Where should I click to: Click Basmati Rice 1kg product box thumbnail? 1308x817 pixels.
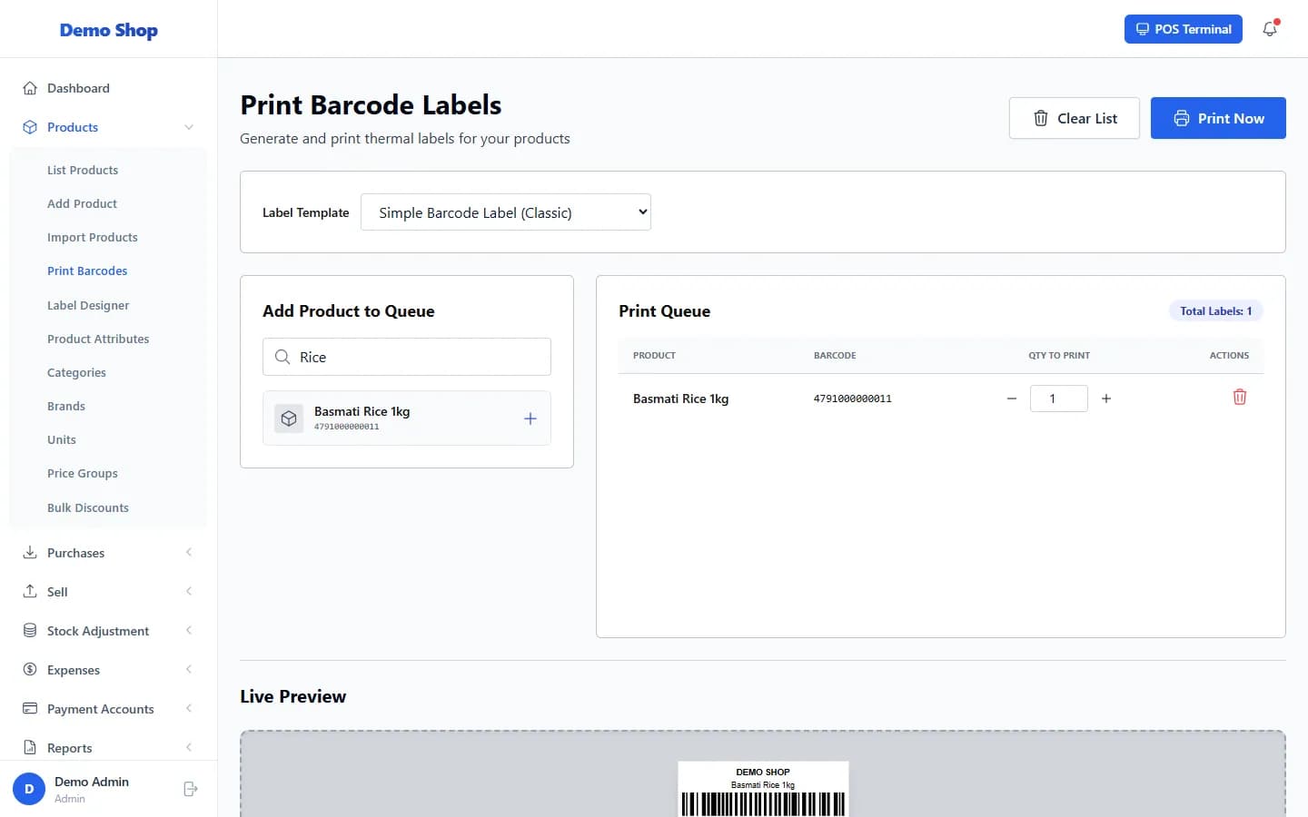[x=289, y=418]
